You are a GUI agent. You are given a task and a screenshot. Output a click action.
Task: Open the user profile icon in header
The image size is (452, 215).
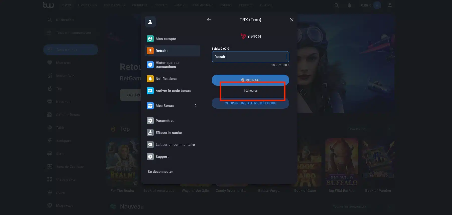coord(390,5)
